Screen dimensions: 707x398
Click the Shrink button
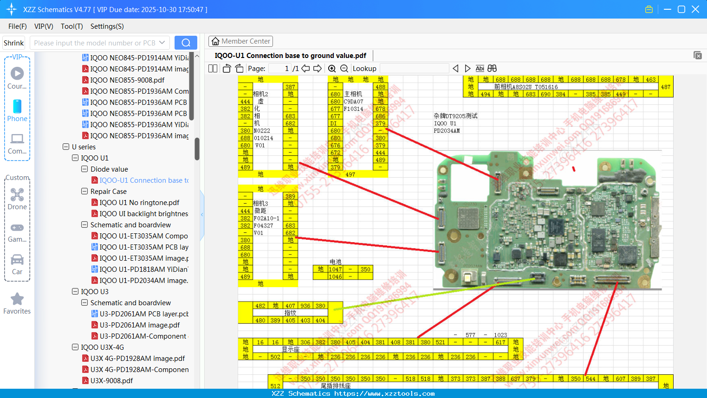tap(14, 43)
